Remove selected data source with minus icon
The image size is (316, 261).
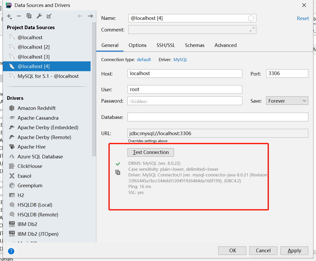[19, 16]
